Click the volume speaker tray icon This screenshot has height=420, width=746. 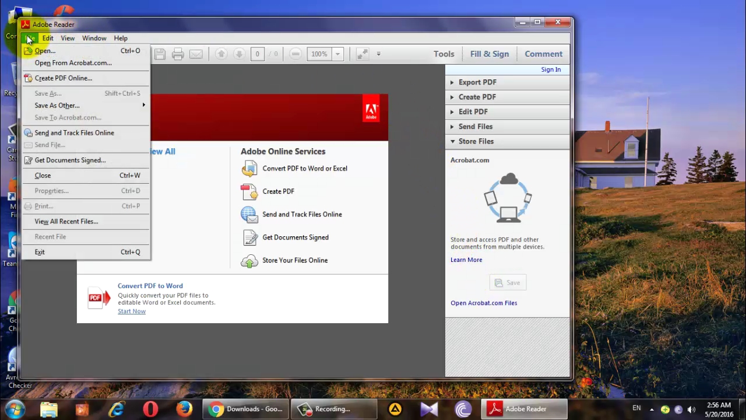(x=691, y=409)
